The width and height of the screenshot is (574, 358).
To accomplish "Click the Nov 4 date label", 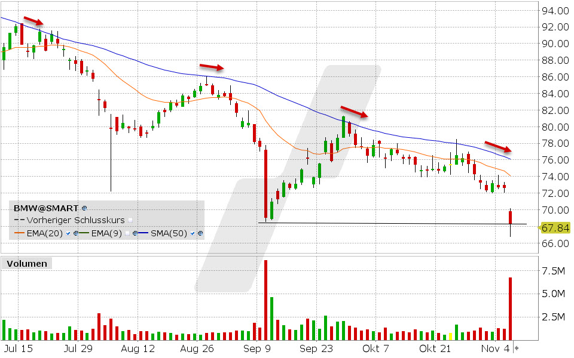I will tap(495, 348).
